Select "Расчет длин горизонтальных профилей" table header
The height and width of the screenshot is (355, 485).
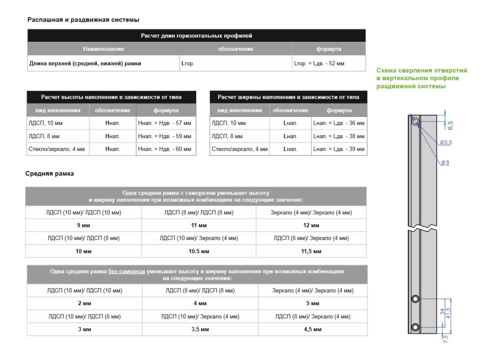(x=196, y=36)
